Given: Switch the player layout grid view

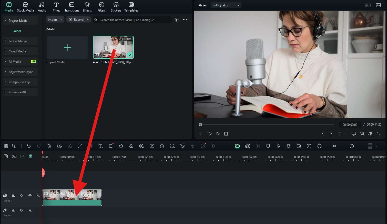Looking at the screenshot, I should point(368,5).
